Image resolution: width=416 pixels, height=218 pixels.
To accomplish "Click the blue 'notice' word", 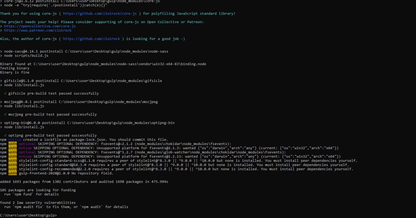I will tap(15, 140).
